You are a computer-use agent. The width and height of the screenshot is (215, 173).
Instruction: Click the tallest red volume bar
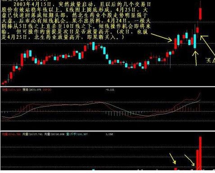(200, 153)
